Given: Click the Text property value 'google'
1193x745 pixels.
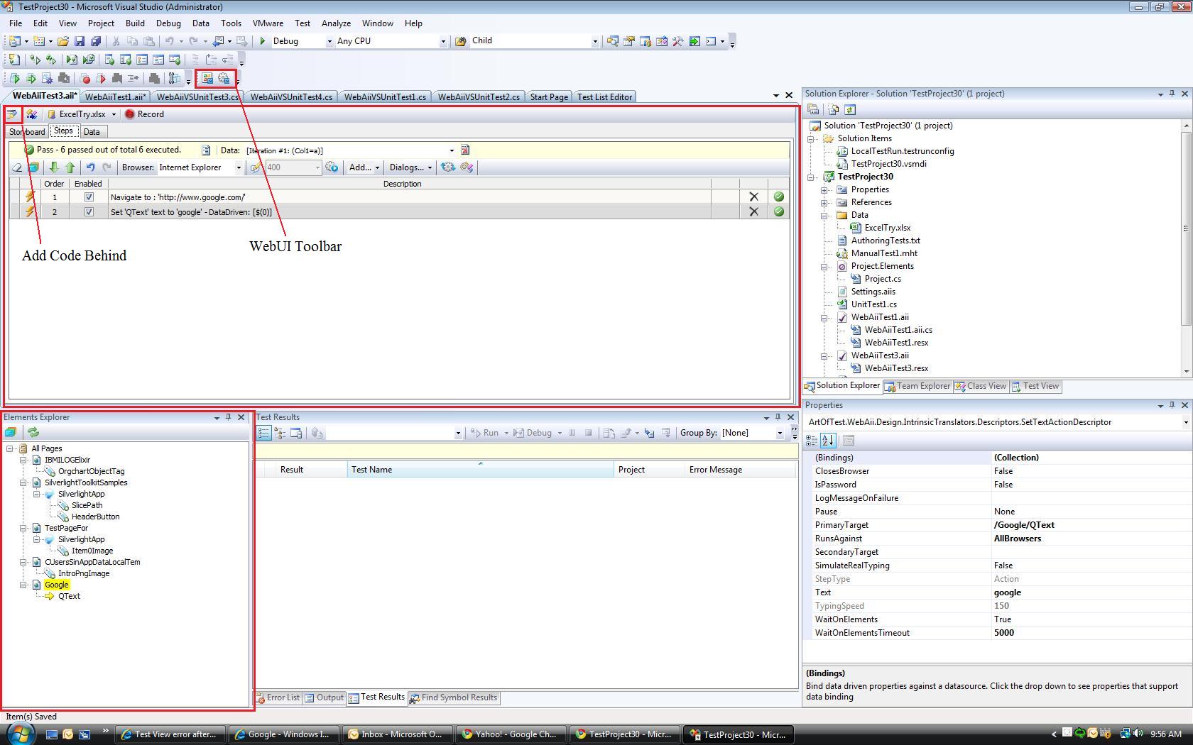Looking at the screenshot, I should click(1007, 592).
